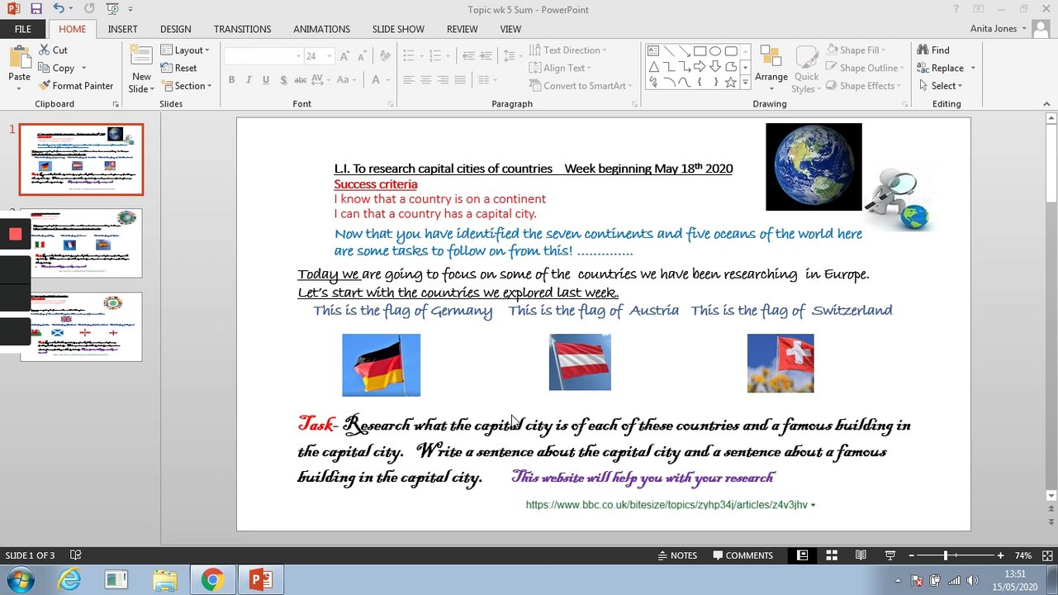This screenshot has width=1058, height=595.
Task: Click the Cut scissors icon
Action: (45, 50)
